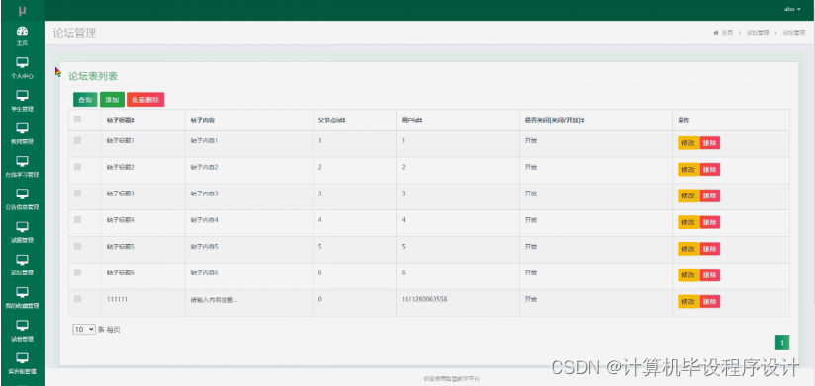Tick the select-all checkbox in table header

click(77, 118)
